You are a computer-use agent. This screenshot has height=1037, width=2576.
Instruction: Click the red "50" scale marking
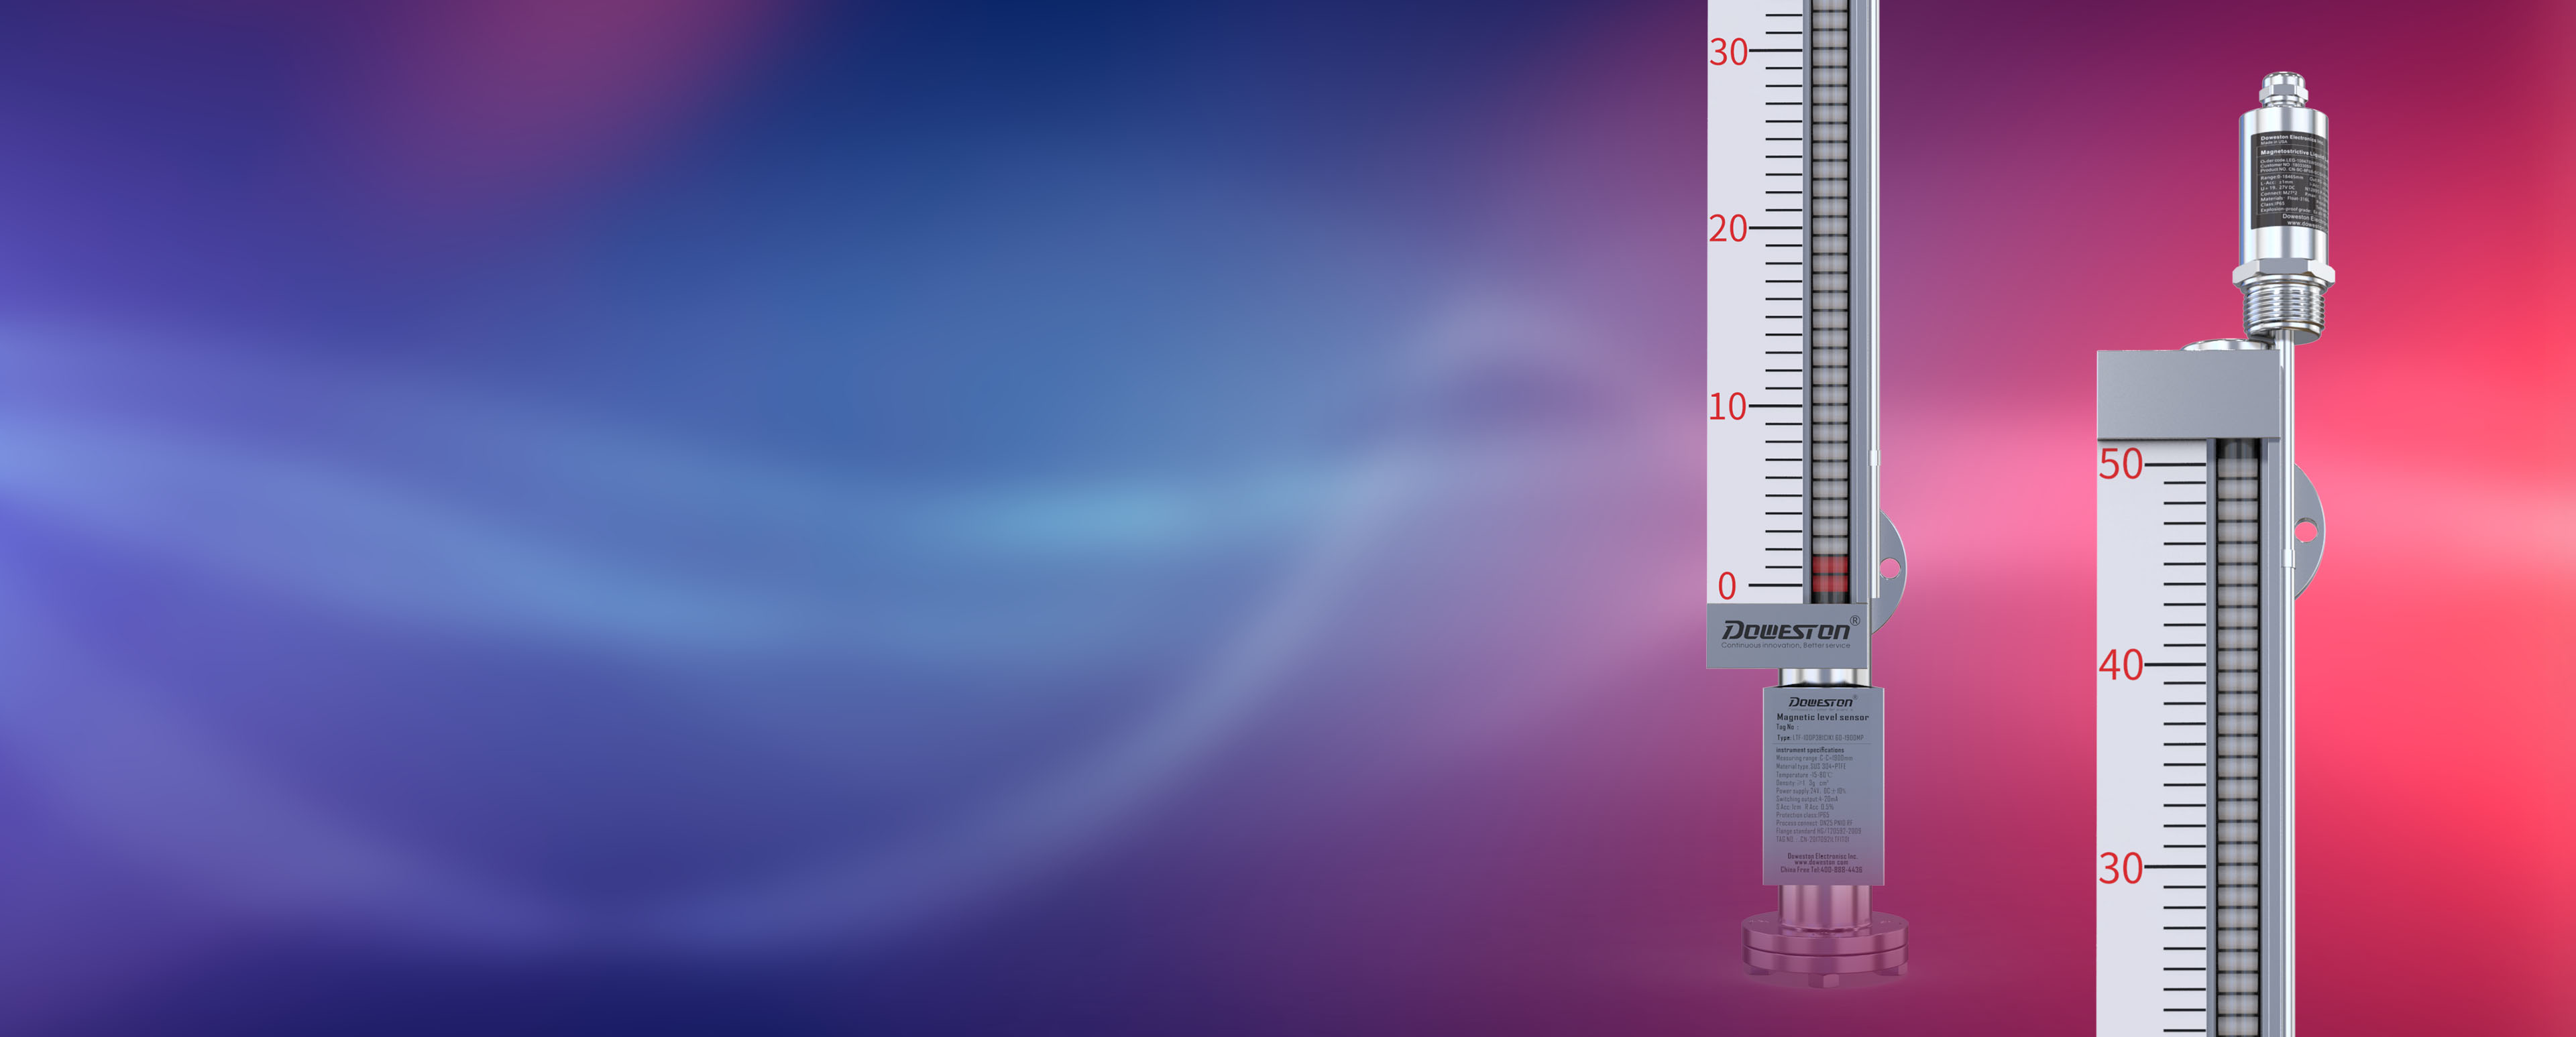[x=2120, y=465]
